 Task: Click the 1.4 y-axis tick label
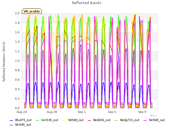click(x=17, y=42)
